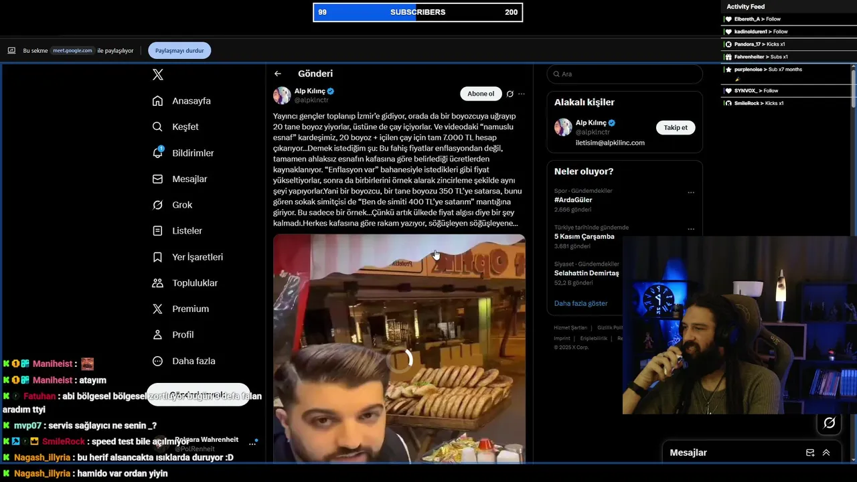Open the Selahattin Demirtaş trend

click(x=587, y=273)
